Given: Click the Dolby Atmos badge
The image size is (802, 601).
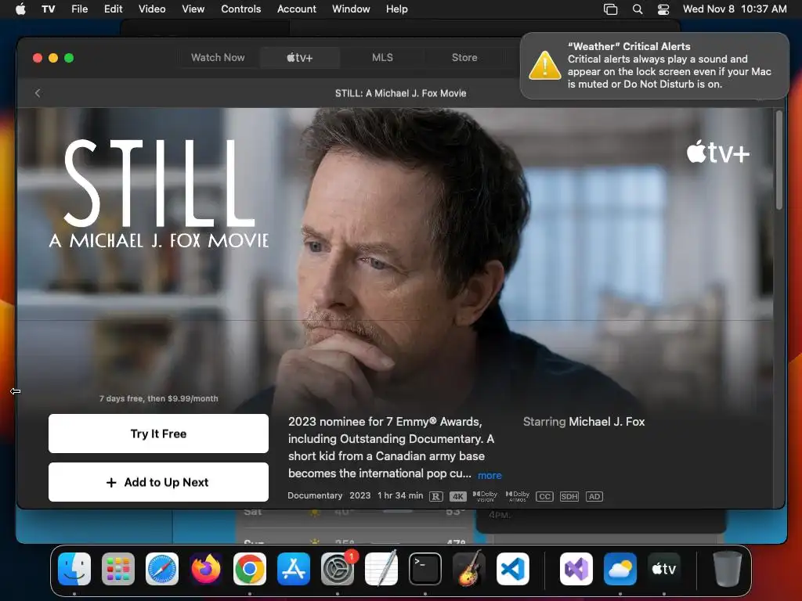Looking at the screenshot, I should point(517,496).
